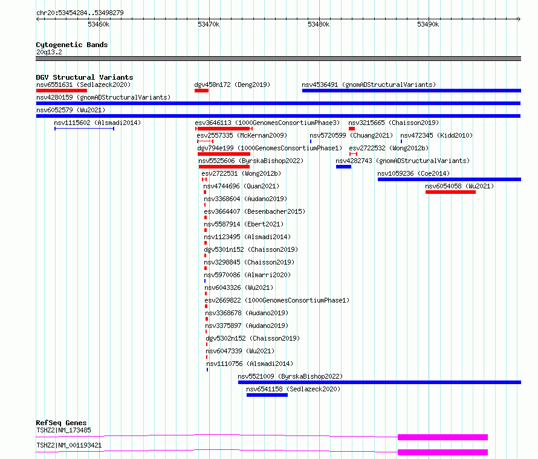Open nsv5521009 (ByrskaBishop2022) variant
The image size is (538, 459).
coord(290,376)
